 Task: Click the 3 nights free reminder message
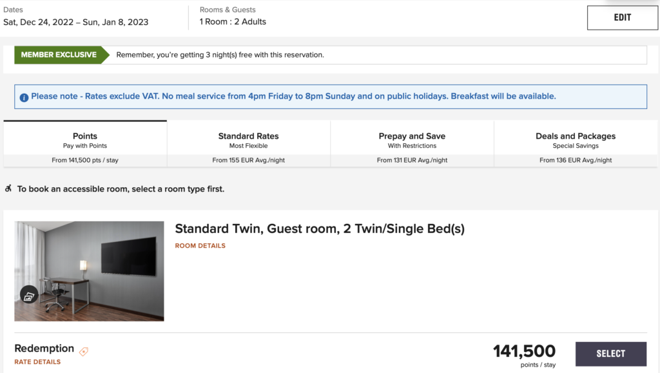(220, 55)
